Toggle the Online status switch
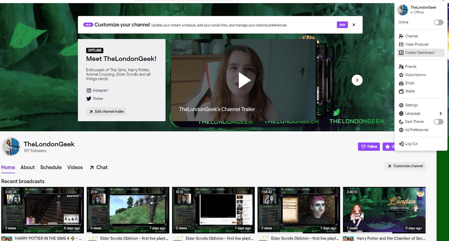Screen dimensions: 449x241 click(x=438, y=22)
